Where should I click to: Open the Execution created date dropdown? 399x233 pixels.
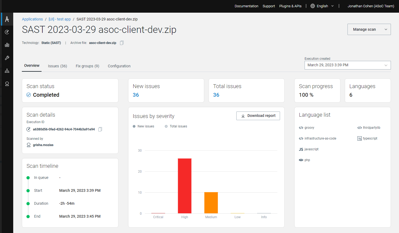tap(347, 65)
